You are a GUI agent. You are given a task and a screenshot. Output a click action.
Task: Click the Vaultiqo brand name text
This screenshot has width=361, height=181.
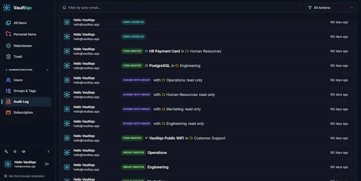(23, 8)
